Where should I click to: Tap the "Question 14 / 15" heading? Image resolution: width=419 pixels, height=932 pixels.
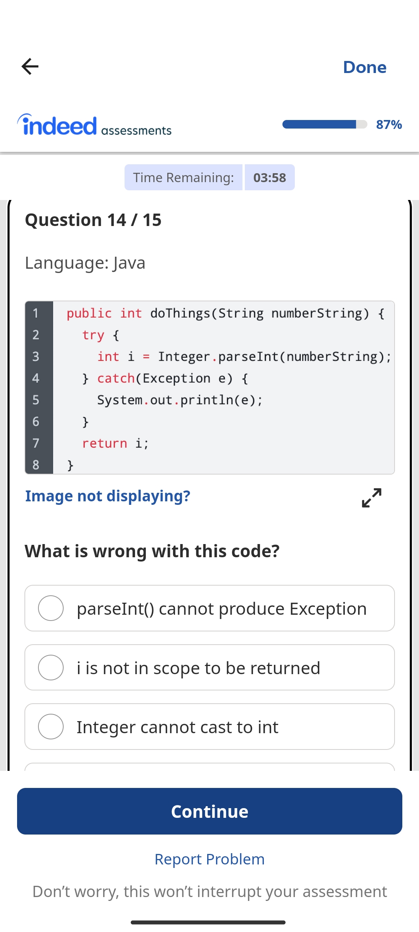[93, 220]
